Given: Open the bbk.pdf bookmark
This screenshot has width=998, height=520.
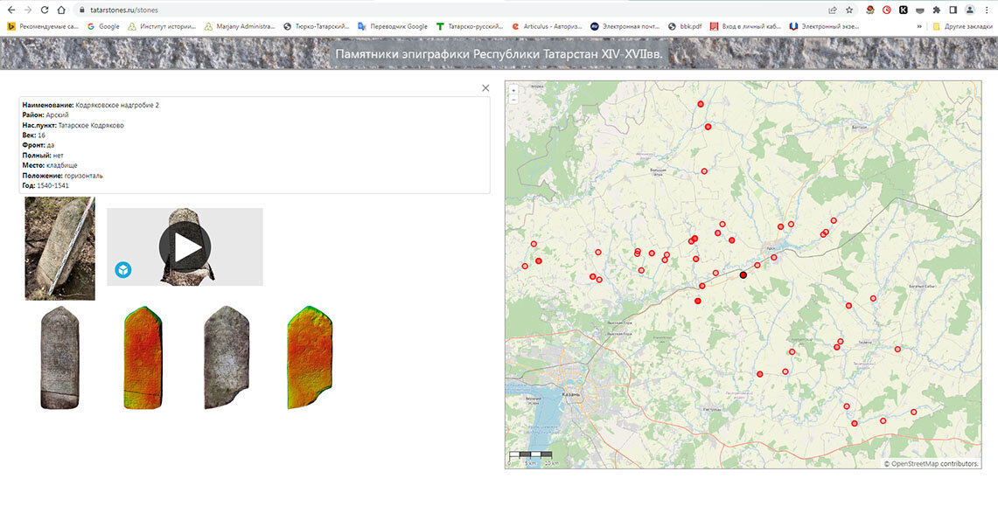Looking at the screenshot, I should point(685,27).
